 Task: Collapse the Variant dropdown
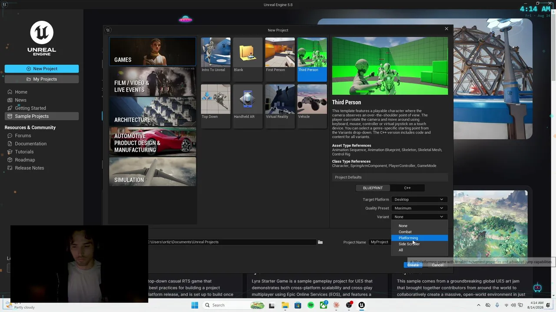419,217
